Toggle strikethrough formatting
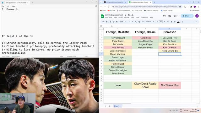 click(175, 22)
